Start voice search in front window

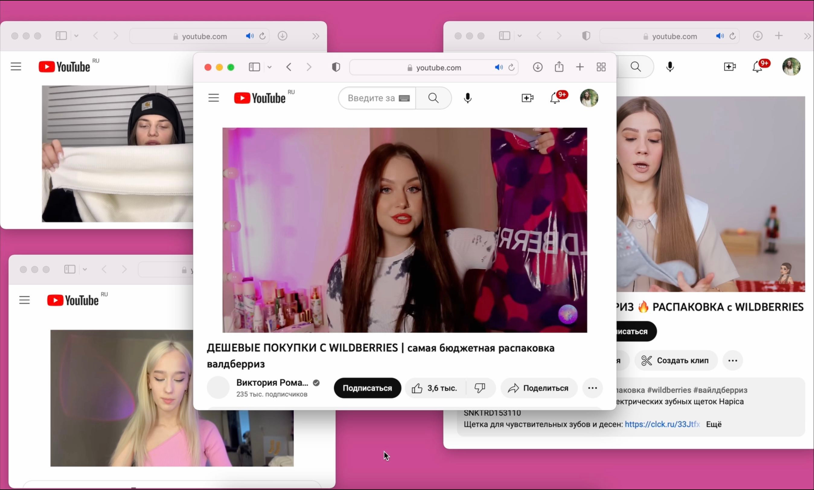pyautogui.click(x=468, y=98)
